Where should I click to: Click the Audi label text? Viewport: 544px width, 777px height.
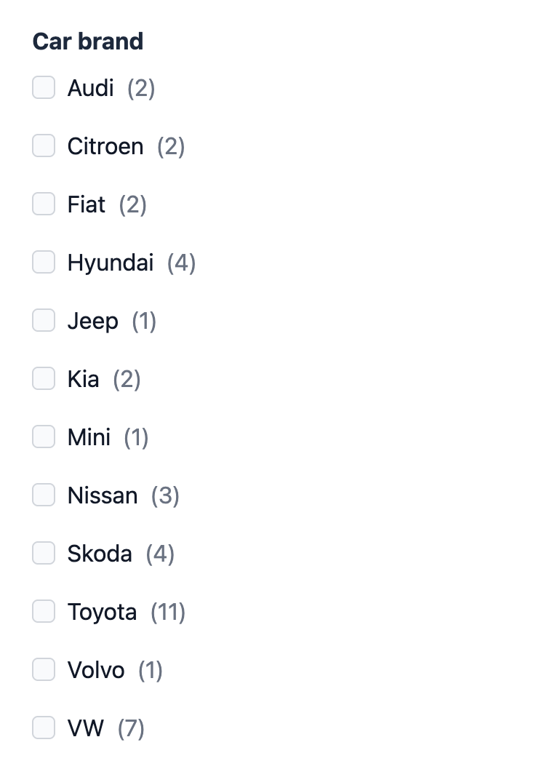click(90, 87)
